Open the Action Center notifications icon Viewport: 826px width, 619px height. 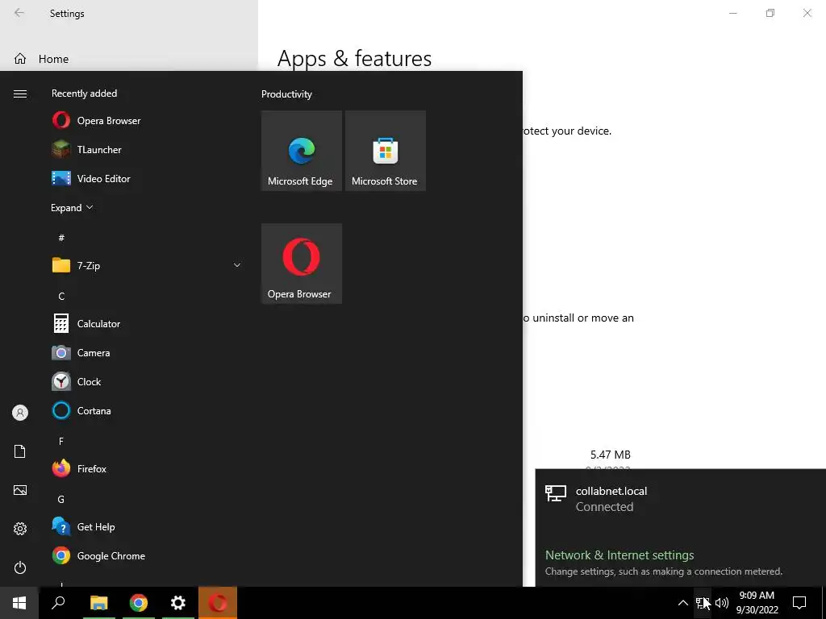coord(799,603)
